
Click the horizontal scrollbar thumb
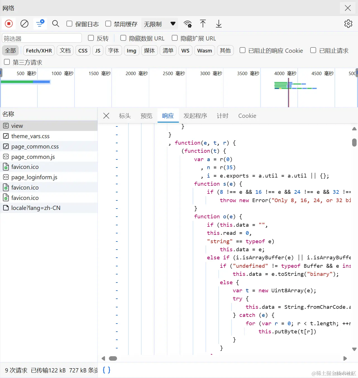113,358
